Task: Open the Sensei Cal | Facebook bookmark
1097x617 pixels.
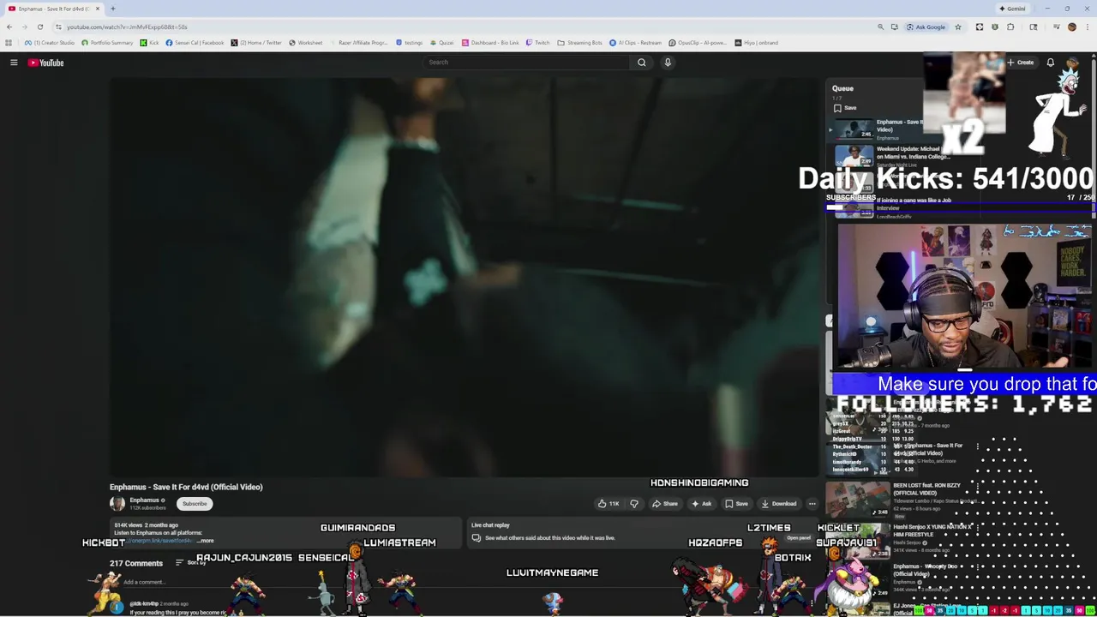Action: coord(195,43)
